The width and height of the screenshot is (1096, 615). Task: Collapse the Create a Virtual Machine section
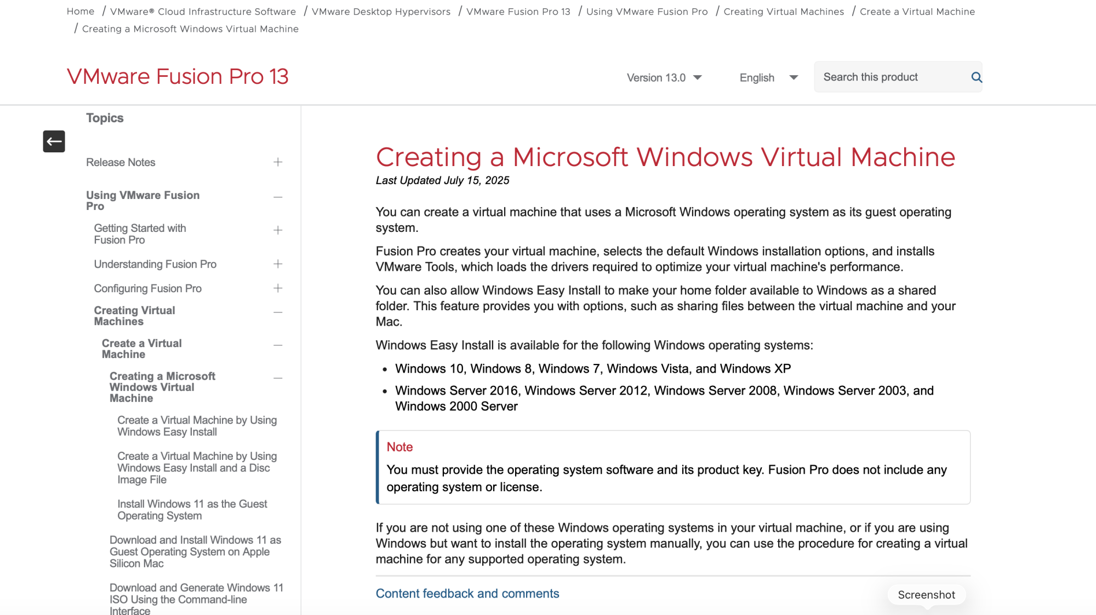pyautogui.click(x=278, y=345)
